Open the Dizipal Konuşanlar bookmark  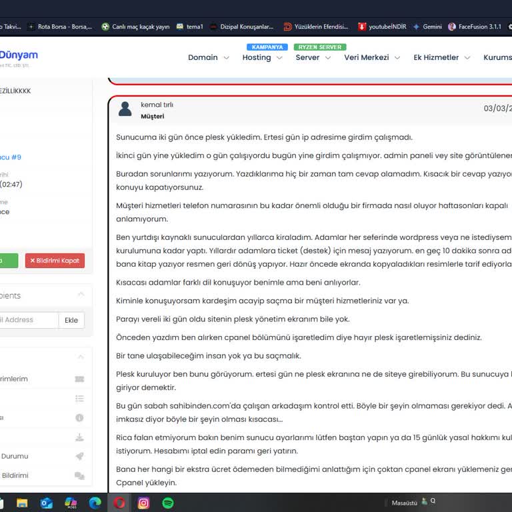241,27
